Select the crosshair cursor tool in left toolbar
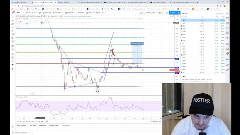The image size is (240, 135). tap(12, 16)
